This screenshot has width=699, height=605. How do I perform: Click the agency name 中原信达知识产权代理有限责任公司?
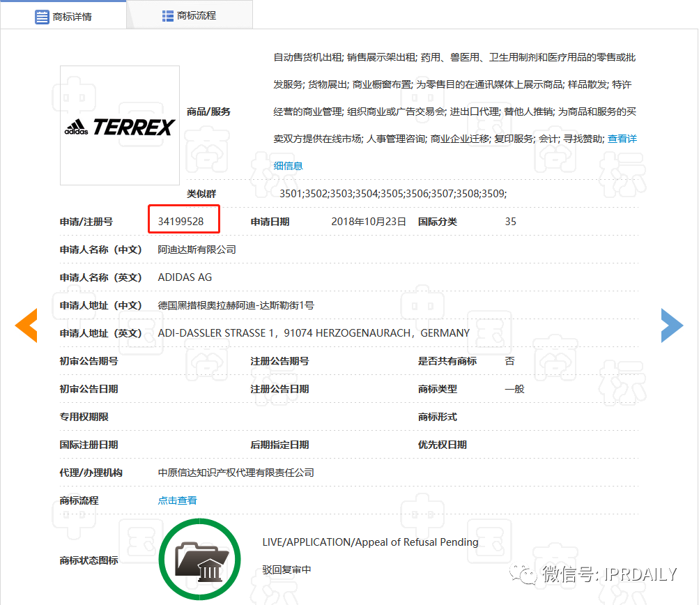tap(236, 472)
